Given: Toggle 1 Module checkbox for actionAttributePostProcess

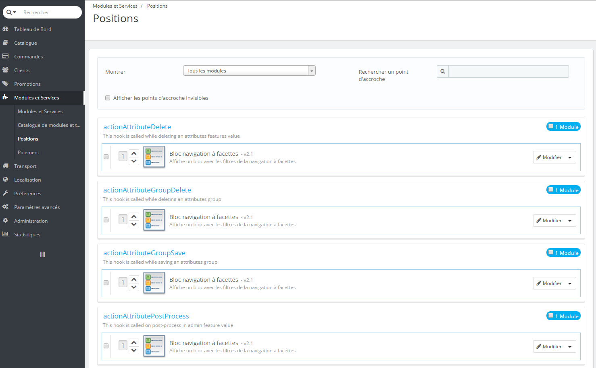Looking at the screenshot, I should click(x=551, y=315).
